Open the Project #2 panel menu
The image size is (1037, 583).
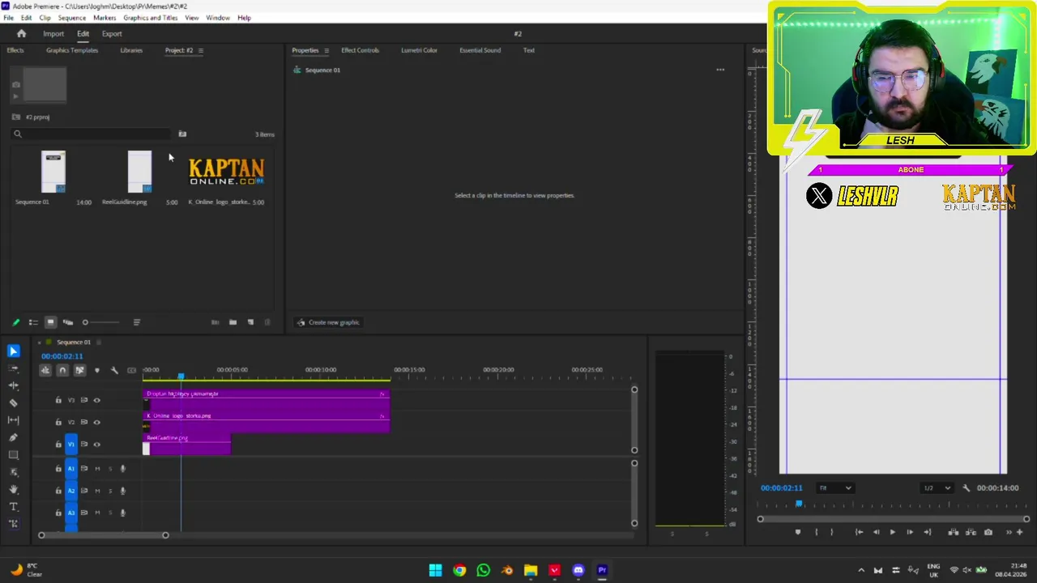(x=201, y=50)
